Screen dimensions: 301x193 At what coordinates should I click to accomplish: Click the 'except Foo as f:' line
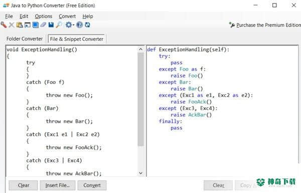click(x=183, y=69)
